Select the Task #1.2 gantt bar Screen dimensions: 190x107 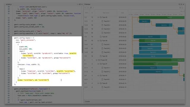pos(159,72)
